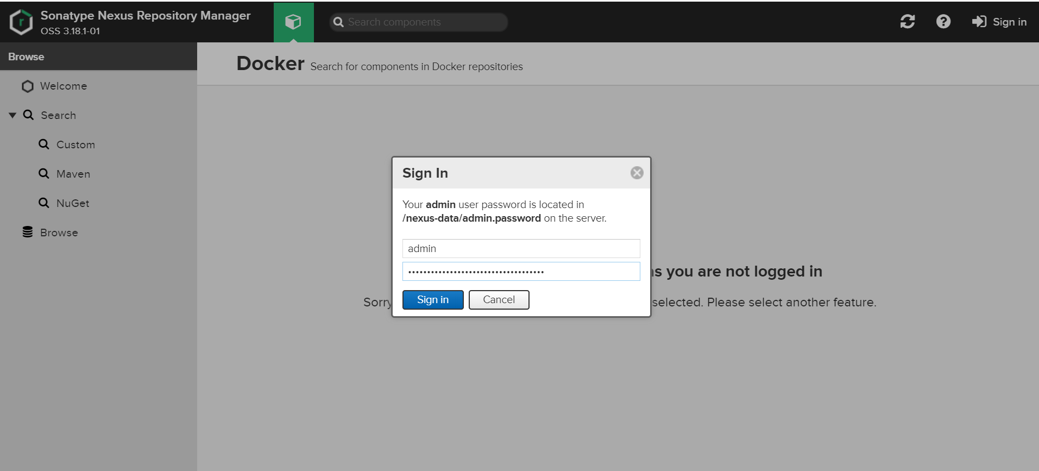Focus the Search components field
The width and height of the screenshot is (1039, 471).
(419, 22)
